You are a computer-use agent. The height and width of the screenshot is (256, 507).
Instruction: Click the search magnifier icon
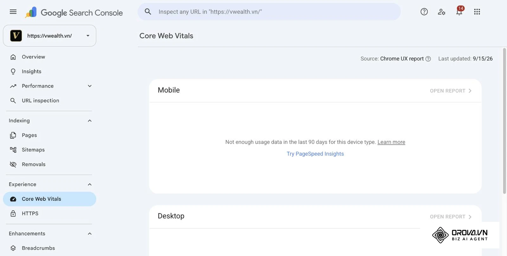point(148,12)
